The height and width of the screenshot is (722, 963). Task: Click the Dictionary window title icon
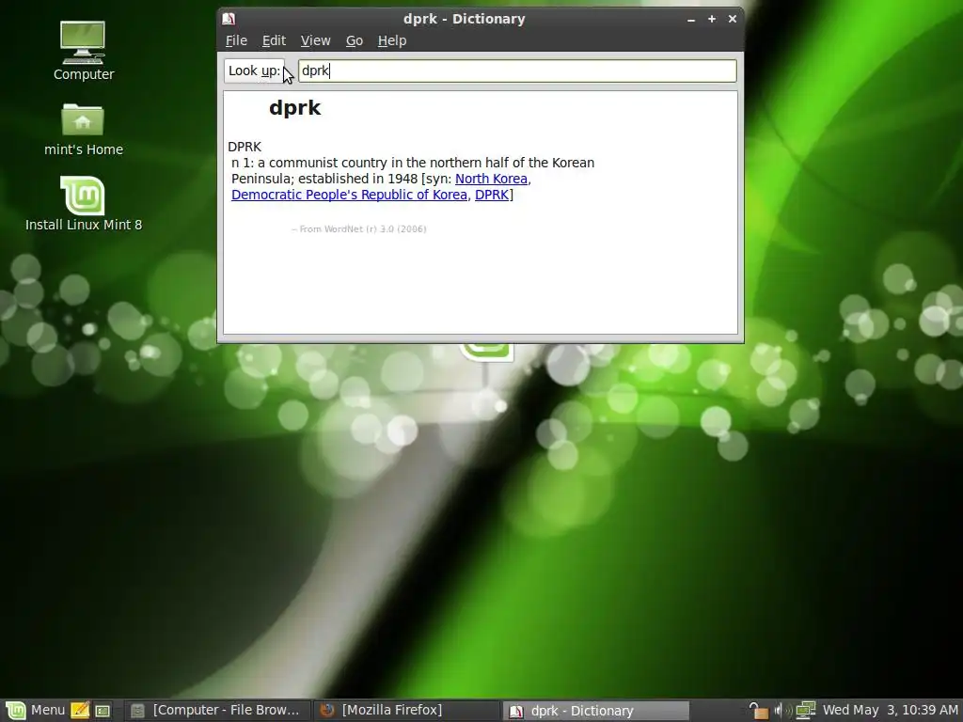(229, 19)
